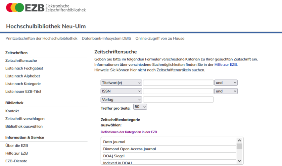Image resolution: width=282 pixels, height=166 pixels.
Task: Click Hilfe zur EZB link in description
Action: tap(226, 64)
